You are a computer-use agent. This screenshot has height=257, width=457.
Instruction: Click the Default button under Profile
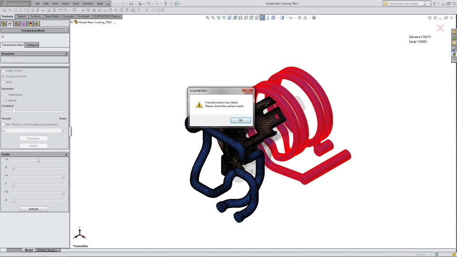(x=33, y=209)
